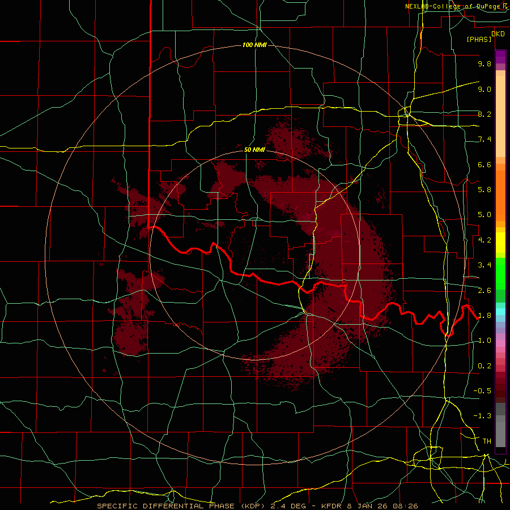
Task: Click the 5.0 legend value
Action: click(484, 215)
